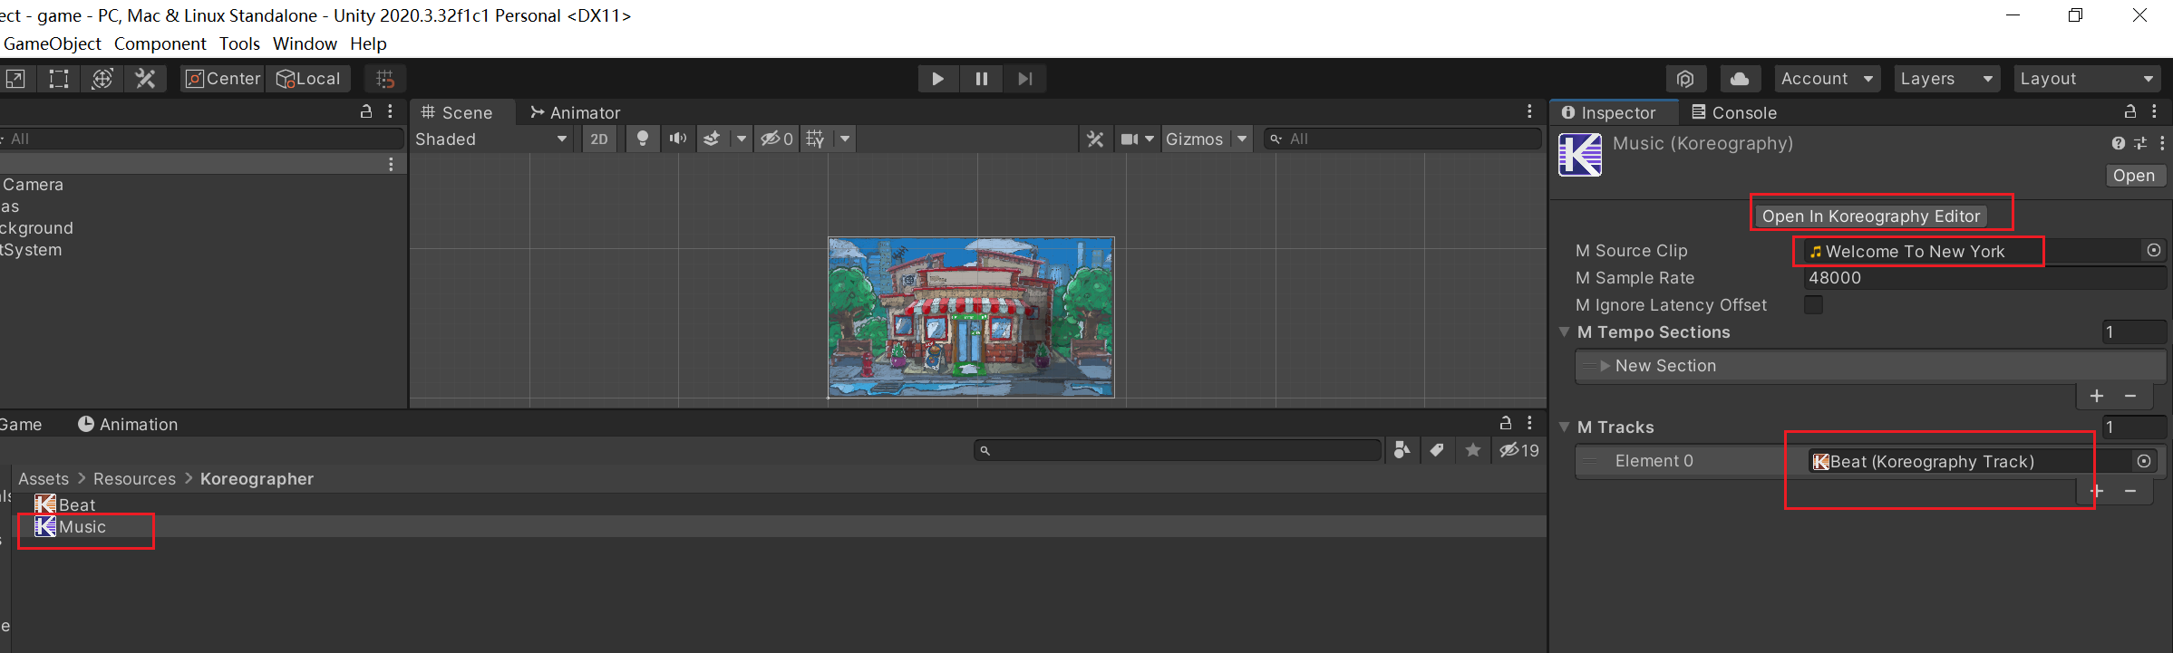Toggle scene grid visibility icon
Screen dimensions: 2173x653
coord(816,139)
